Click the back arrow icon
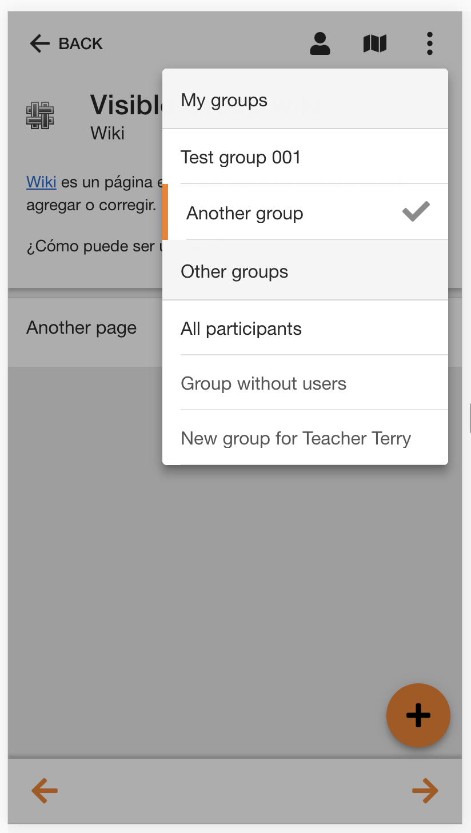471x833 pixels. click(40, 43)
